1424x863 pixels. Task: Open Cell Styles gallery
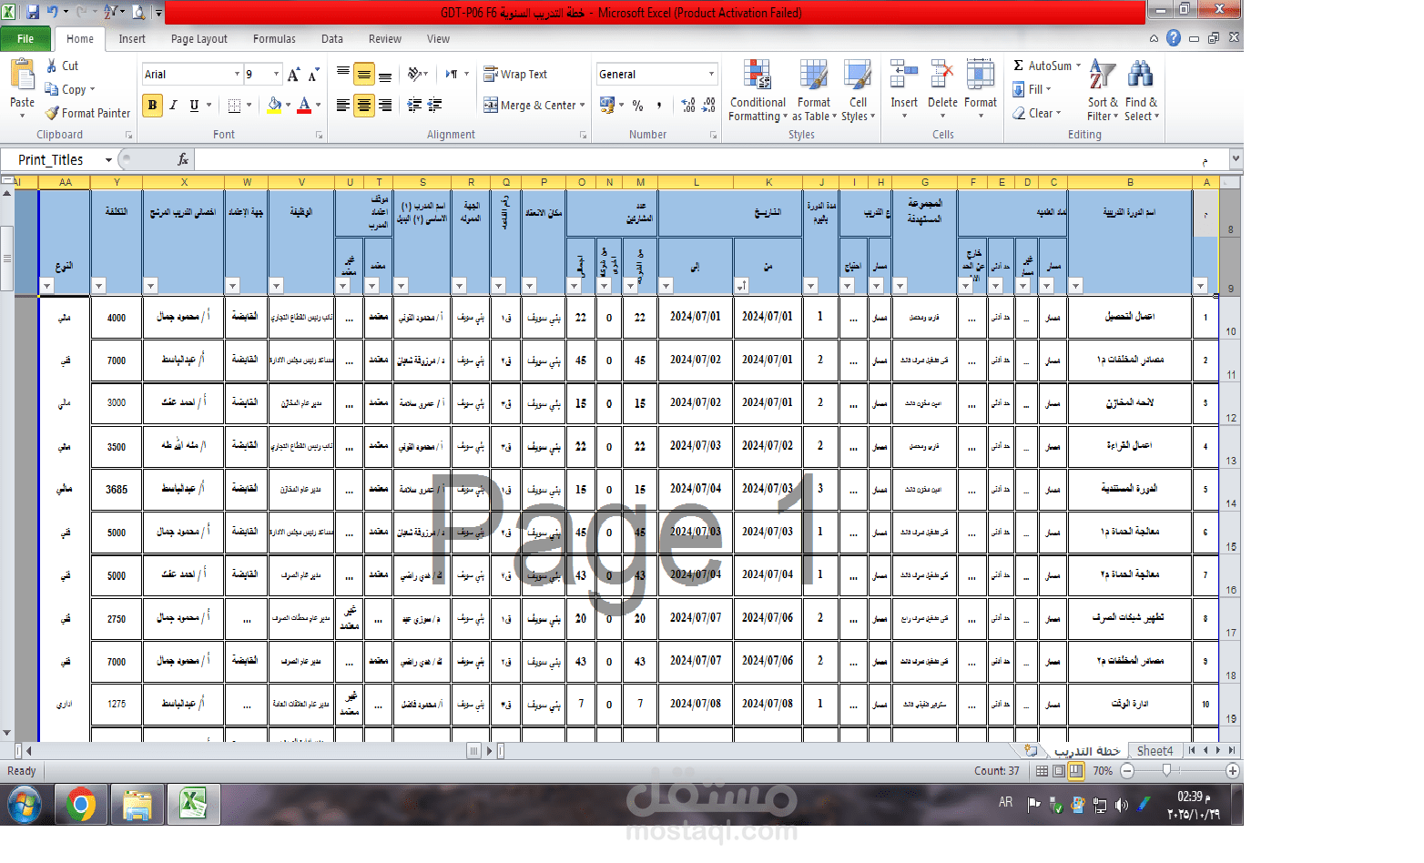[858, 90]
